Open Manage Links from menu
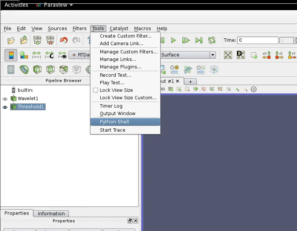 pos(125,59)
